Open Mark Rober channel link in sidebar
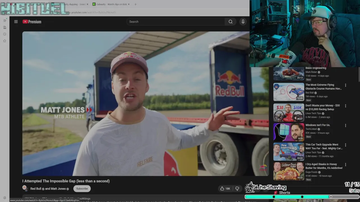The image size is (360, 202). 311,72
